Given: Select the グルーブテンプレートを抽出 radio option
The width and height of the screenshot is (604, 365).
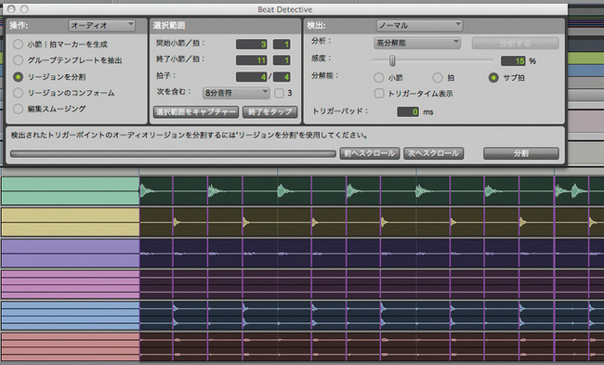Looking at the screenshot, I should click(18, 60).
